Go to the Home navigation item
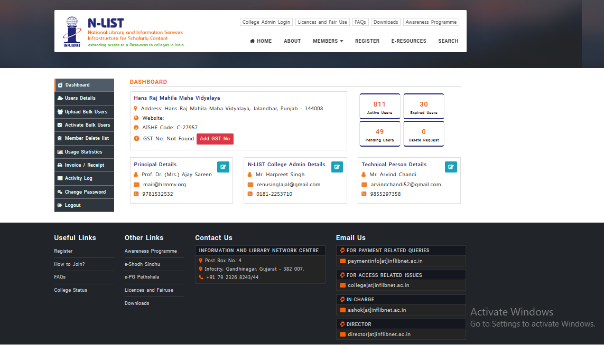This screenshot has height=345, width=604. click(x=261, y=41)
